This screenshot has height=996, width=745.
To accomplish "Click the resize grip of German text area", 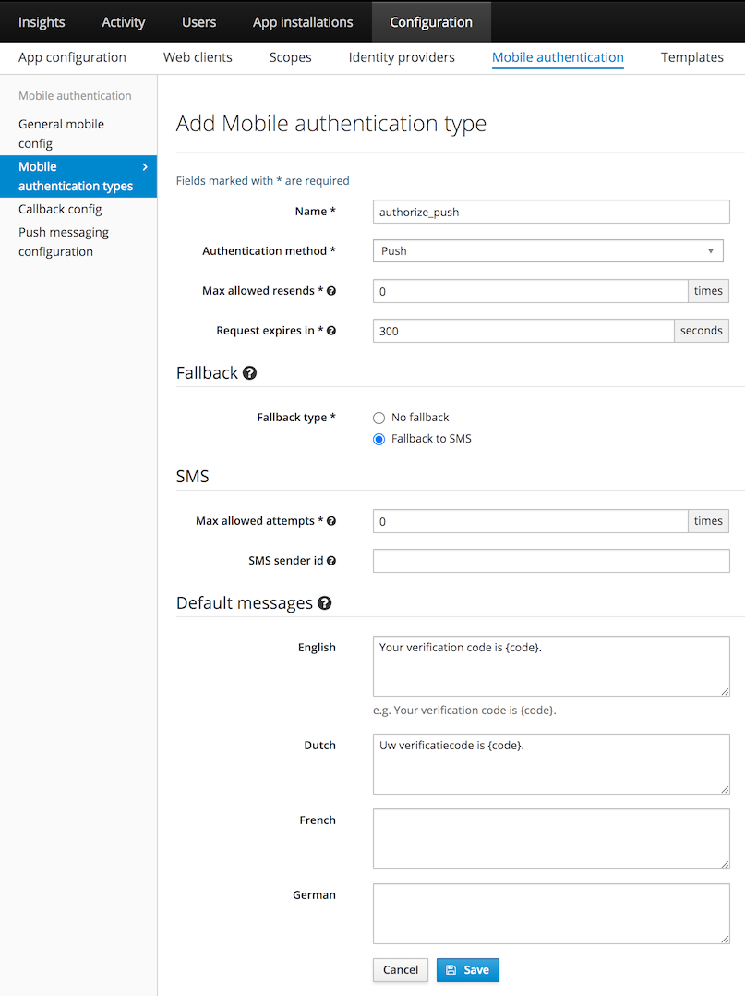I will 725,939.
